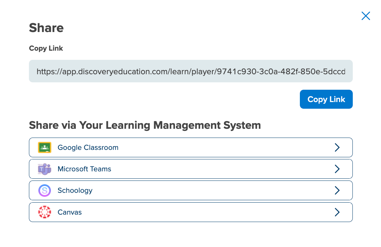
Task: Share via Google Classroom label
Action: click(88, 148)
